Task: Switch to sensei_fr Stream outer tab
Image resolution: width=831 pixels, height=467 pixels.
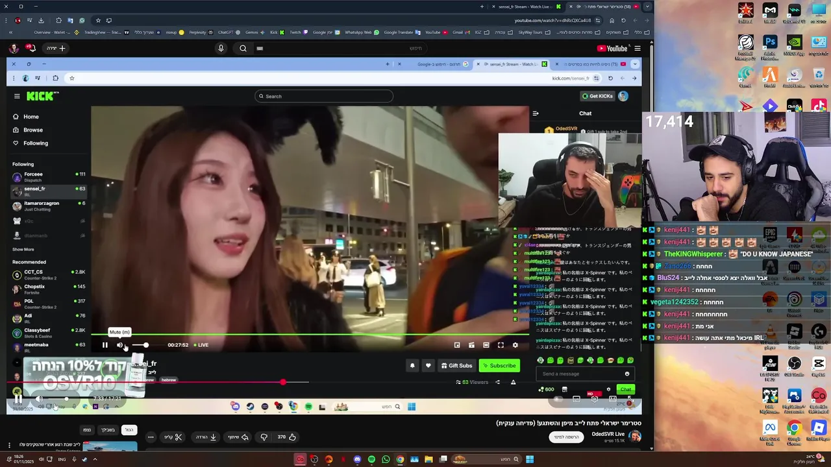Action: [x=525, y=6]
